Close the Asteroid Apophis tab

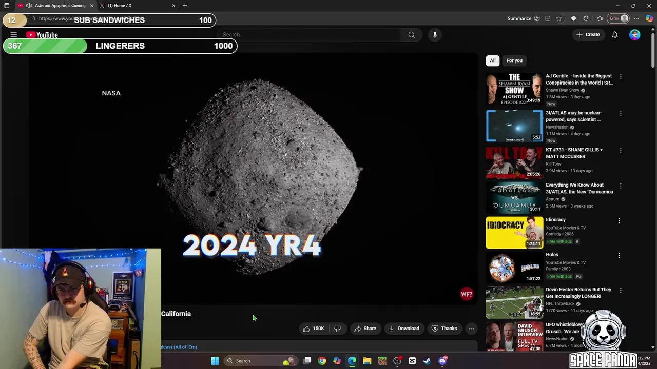92,6
